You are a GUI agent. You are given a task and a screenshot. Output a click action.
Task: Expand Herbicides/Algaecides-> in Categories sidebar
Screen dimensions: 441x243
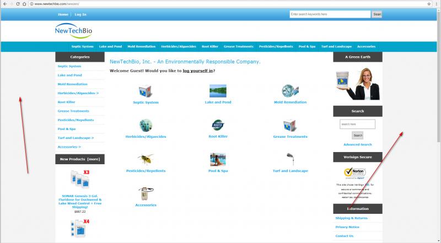point(78,93)
